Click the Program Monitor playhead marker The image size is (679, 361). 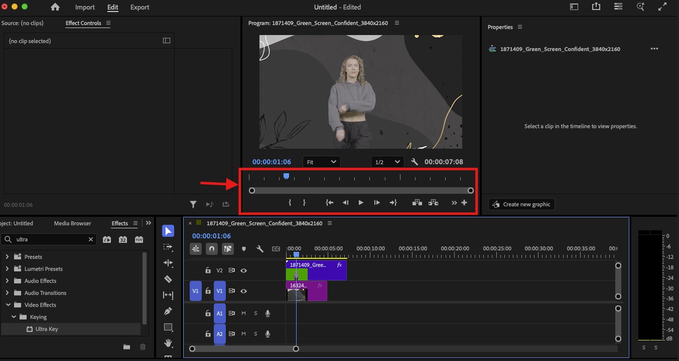(286, 176)
